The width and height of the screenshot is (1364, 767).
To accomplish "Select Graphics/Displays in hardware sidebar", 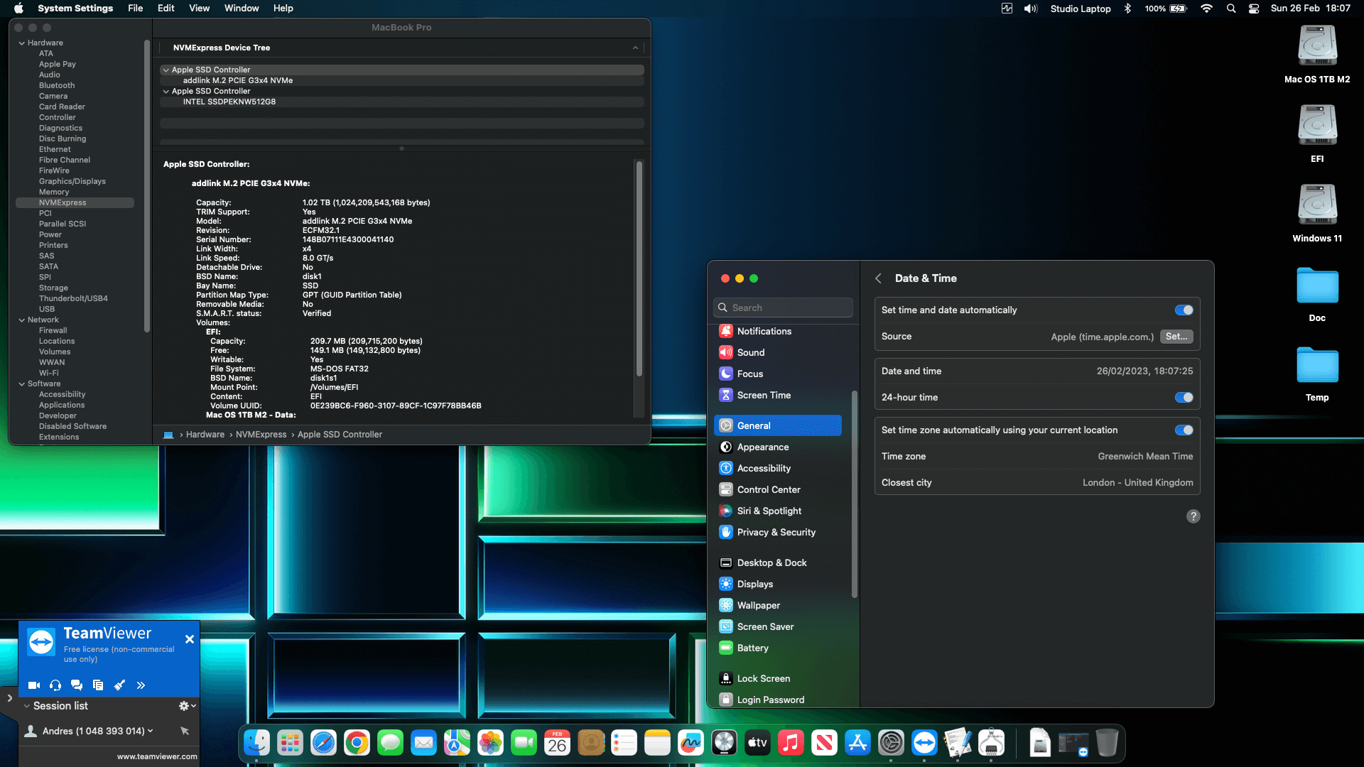I will coord(72,181).
